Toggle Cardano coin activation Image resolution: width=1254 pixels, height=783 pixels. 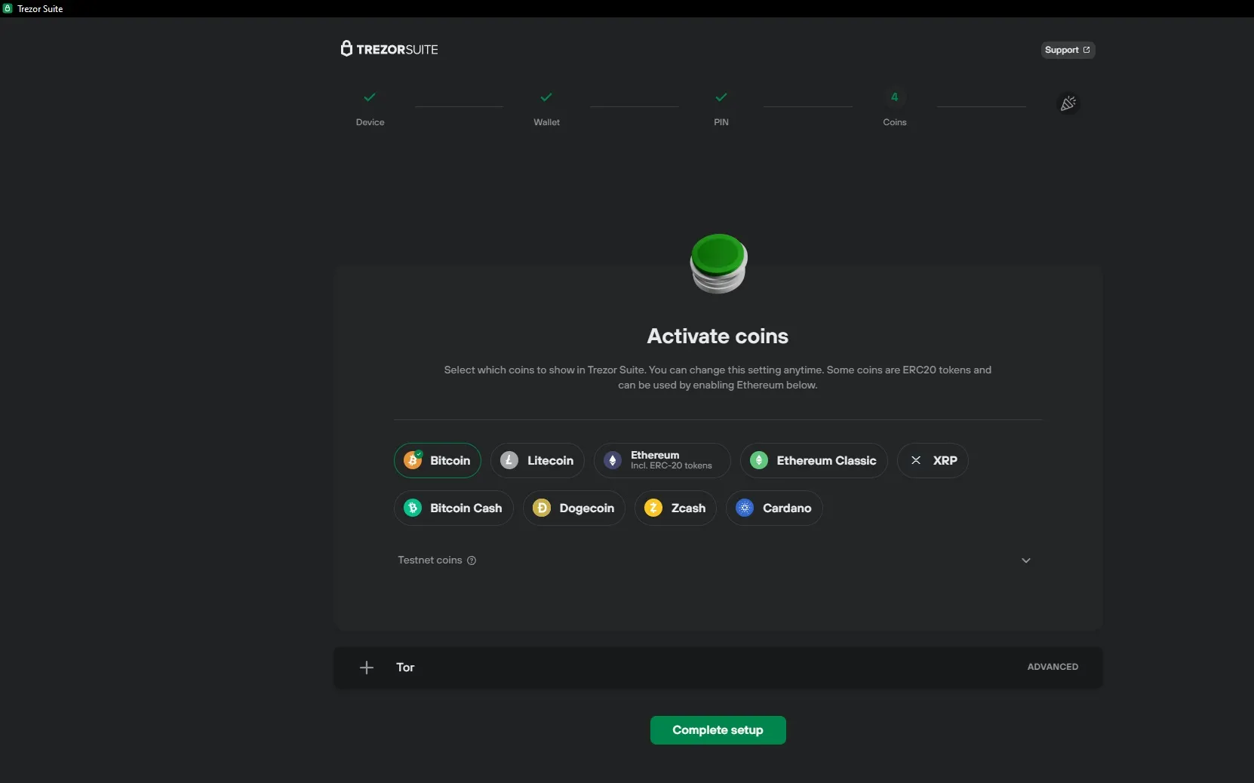[775, 508]
